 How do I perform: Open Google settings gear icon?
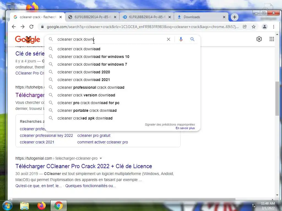(259, 39)
